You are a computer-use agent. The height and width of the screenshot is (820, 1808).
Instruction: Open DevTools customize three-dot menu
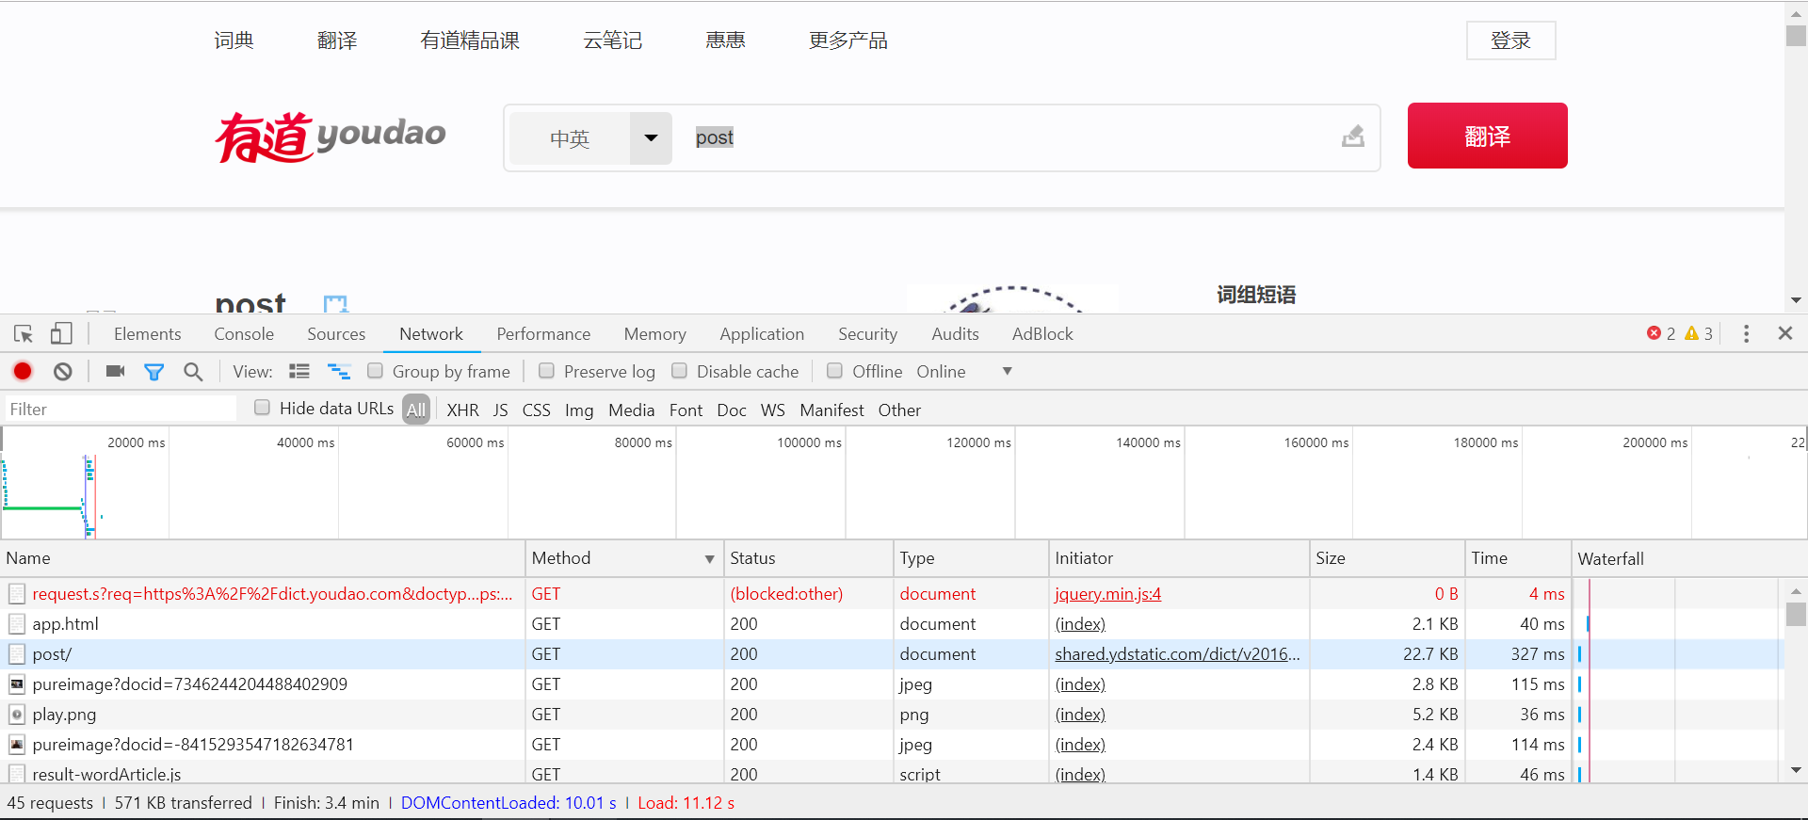click(1746, 334)
